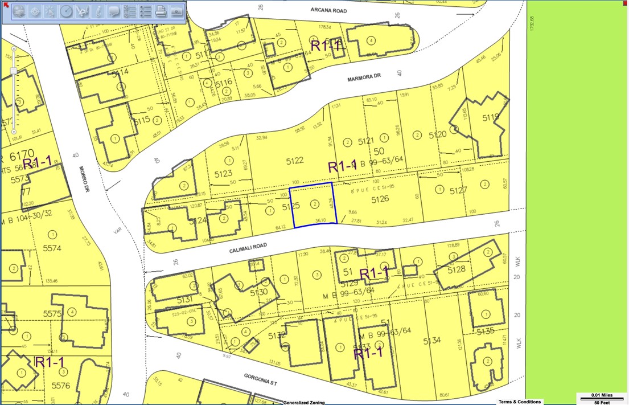Open the checklist layers panel

(x=130, y=11)
